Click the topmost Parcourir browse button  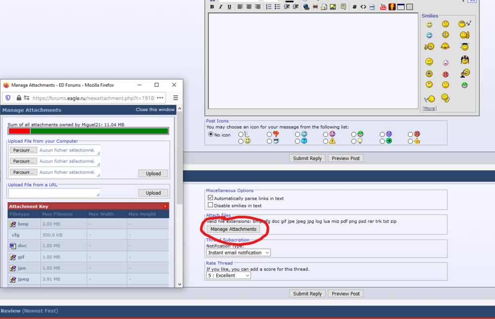[x=23, y=150]
